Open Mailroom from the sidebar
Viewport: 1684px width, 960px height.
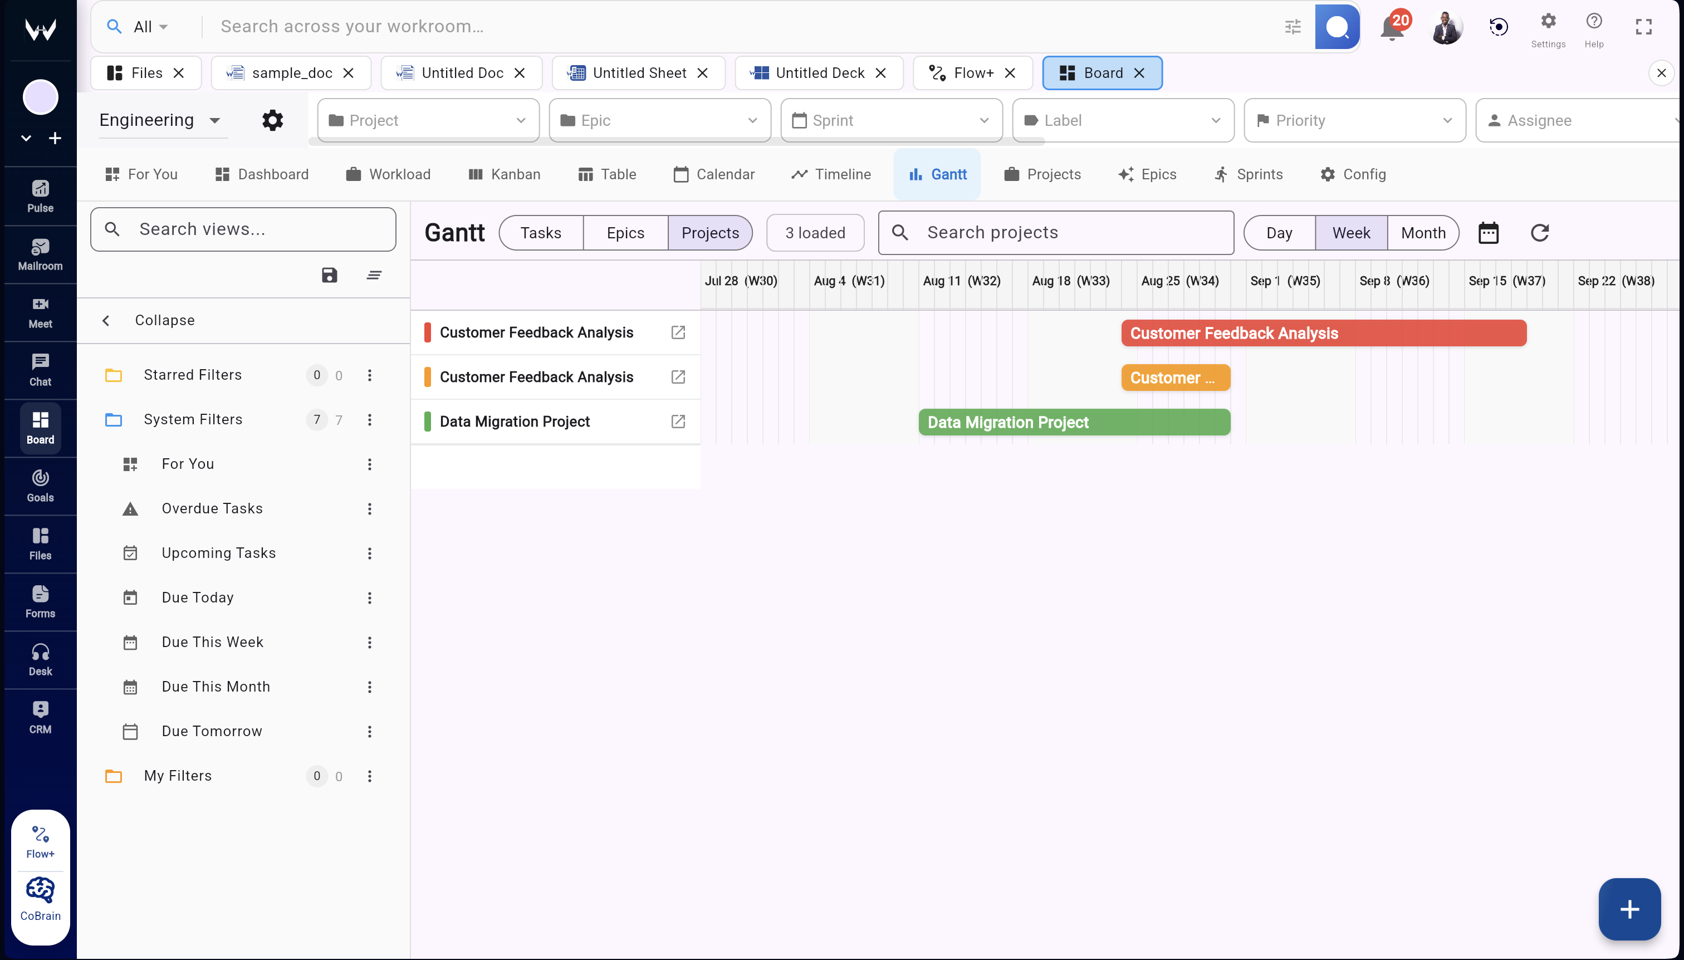coord(40,254)
